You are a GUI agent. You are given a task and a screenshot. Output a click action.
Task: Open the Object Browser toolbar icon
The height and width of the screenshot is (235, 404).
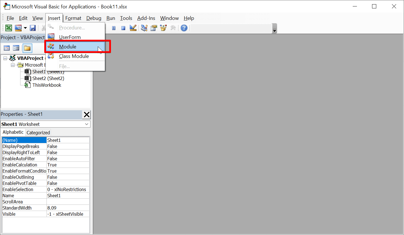(163, 28)
